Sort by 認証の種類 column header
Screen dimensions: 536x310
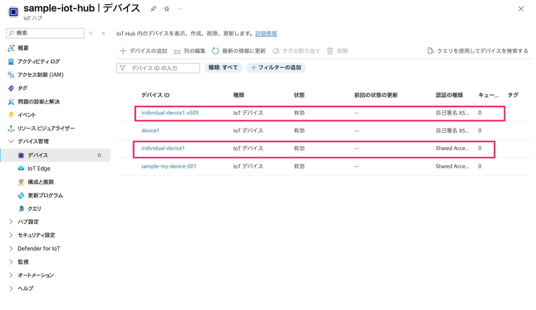point(449,95)
